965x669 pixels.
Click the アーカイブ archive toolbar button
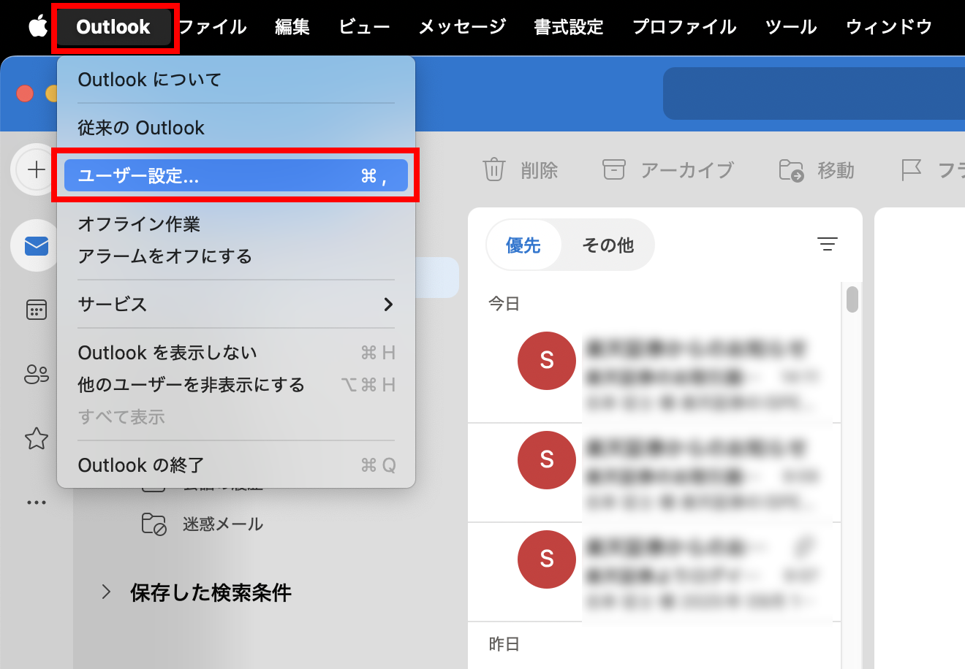point(667,170)
